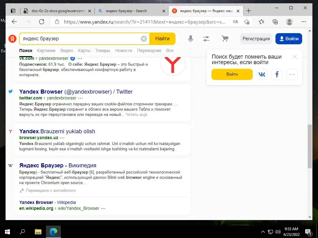Activate voice search microphone icon
This screenshot has width=318, height=238.
pos(190,38)
